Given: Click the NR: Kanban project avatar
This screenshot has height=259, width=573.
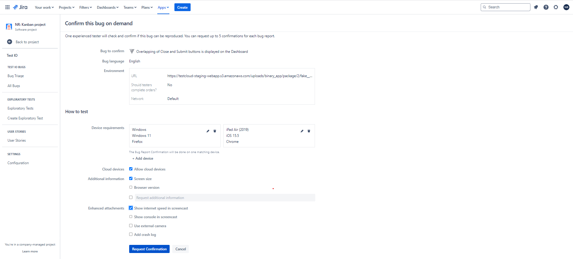Looking at the screenshot, I should 9,27.
